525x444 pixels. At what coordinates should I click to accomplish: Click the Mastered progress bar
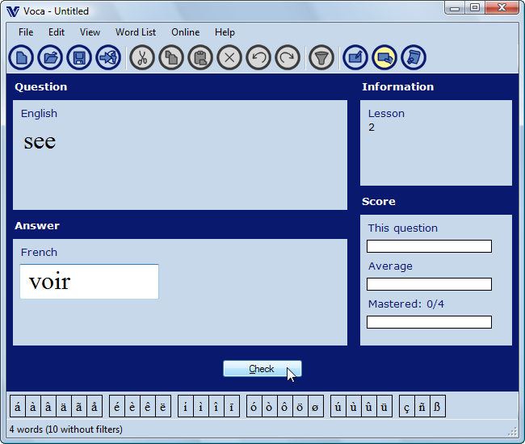(x=429, y=322)
